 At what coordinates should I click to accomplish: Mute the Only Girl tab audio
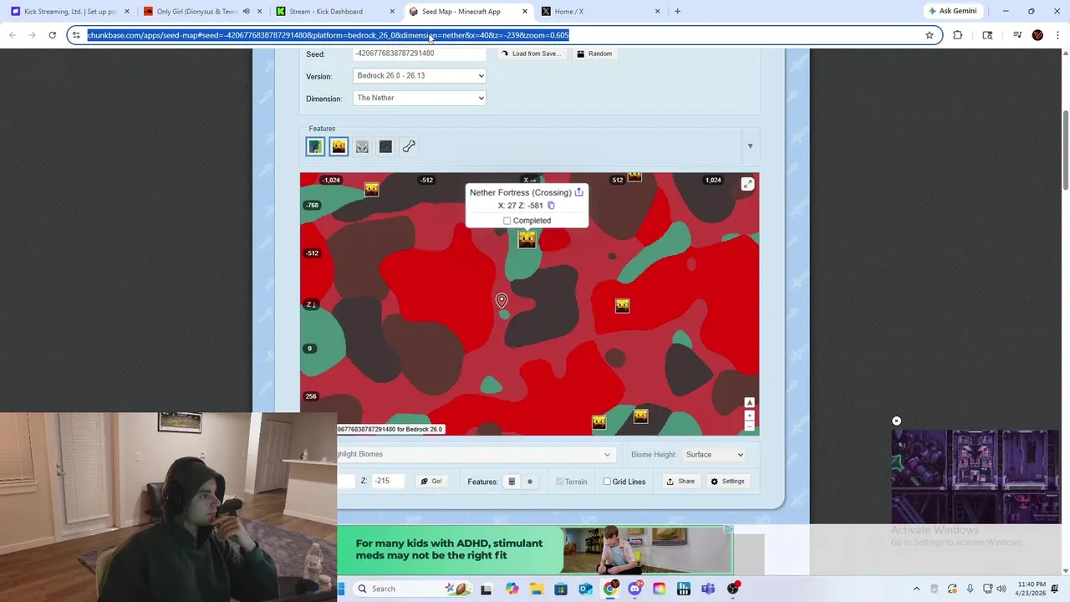pyautogui.click(x=246, y=12)
